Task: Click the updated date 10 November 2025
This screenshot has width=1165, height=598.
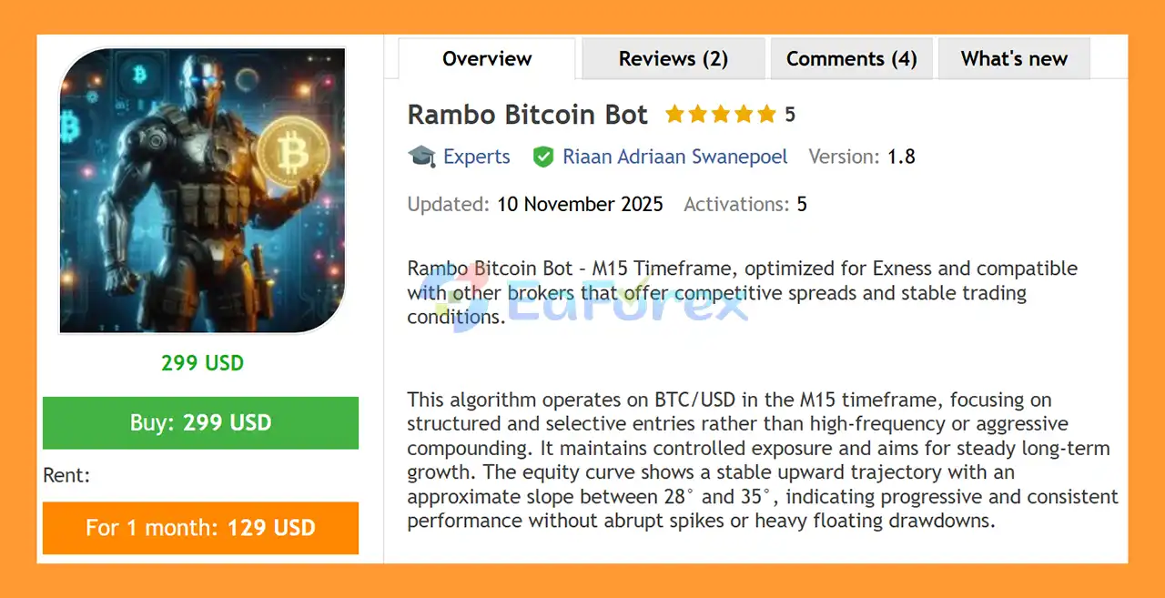Action: [580, 204]
